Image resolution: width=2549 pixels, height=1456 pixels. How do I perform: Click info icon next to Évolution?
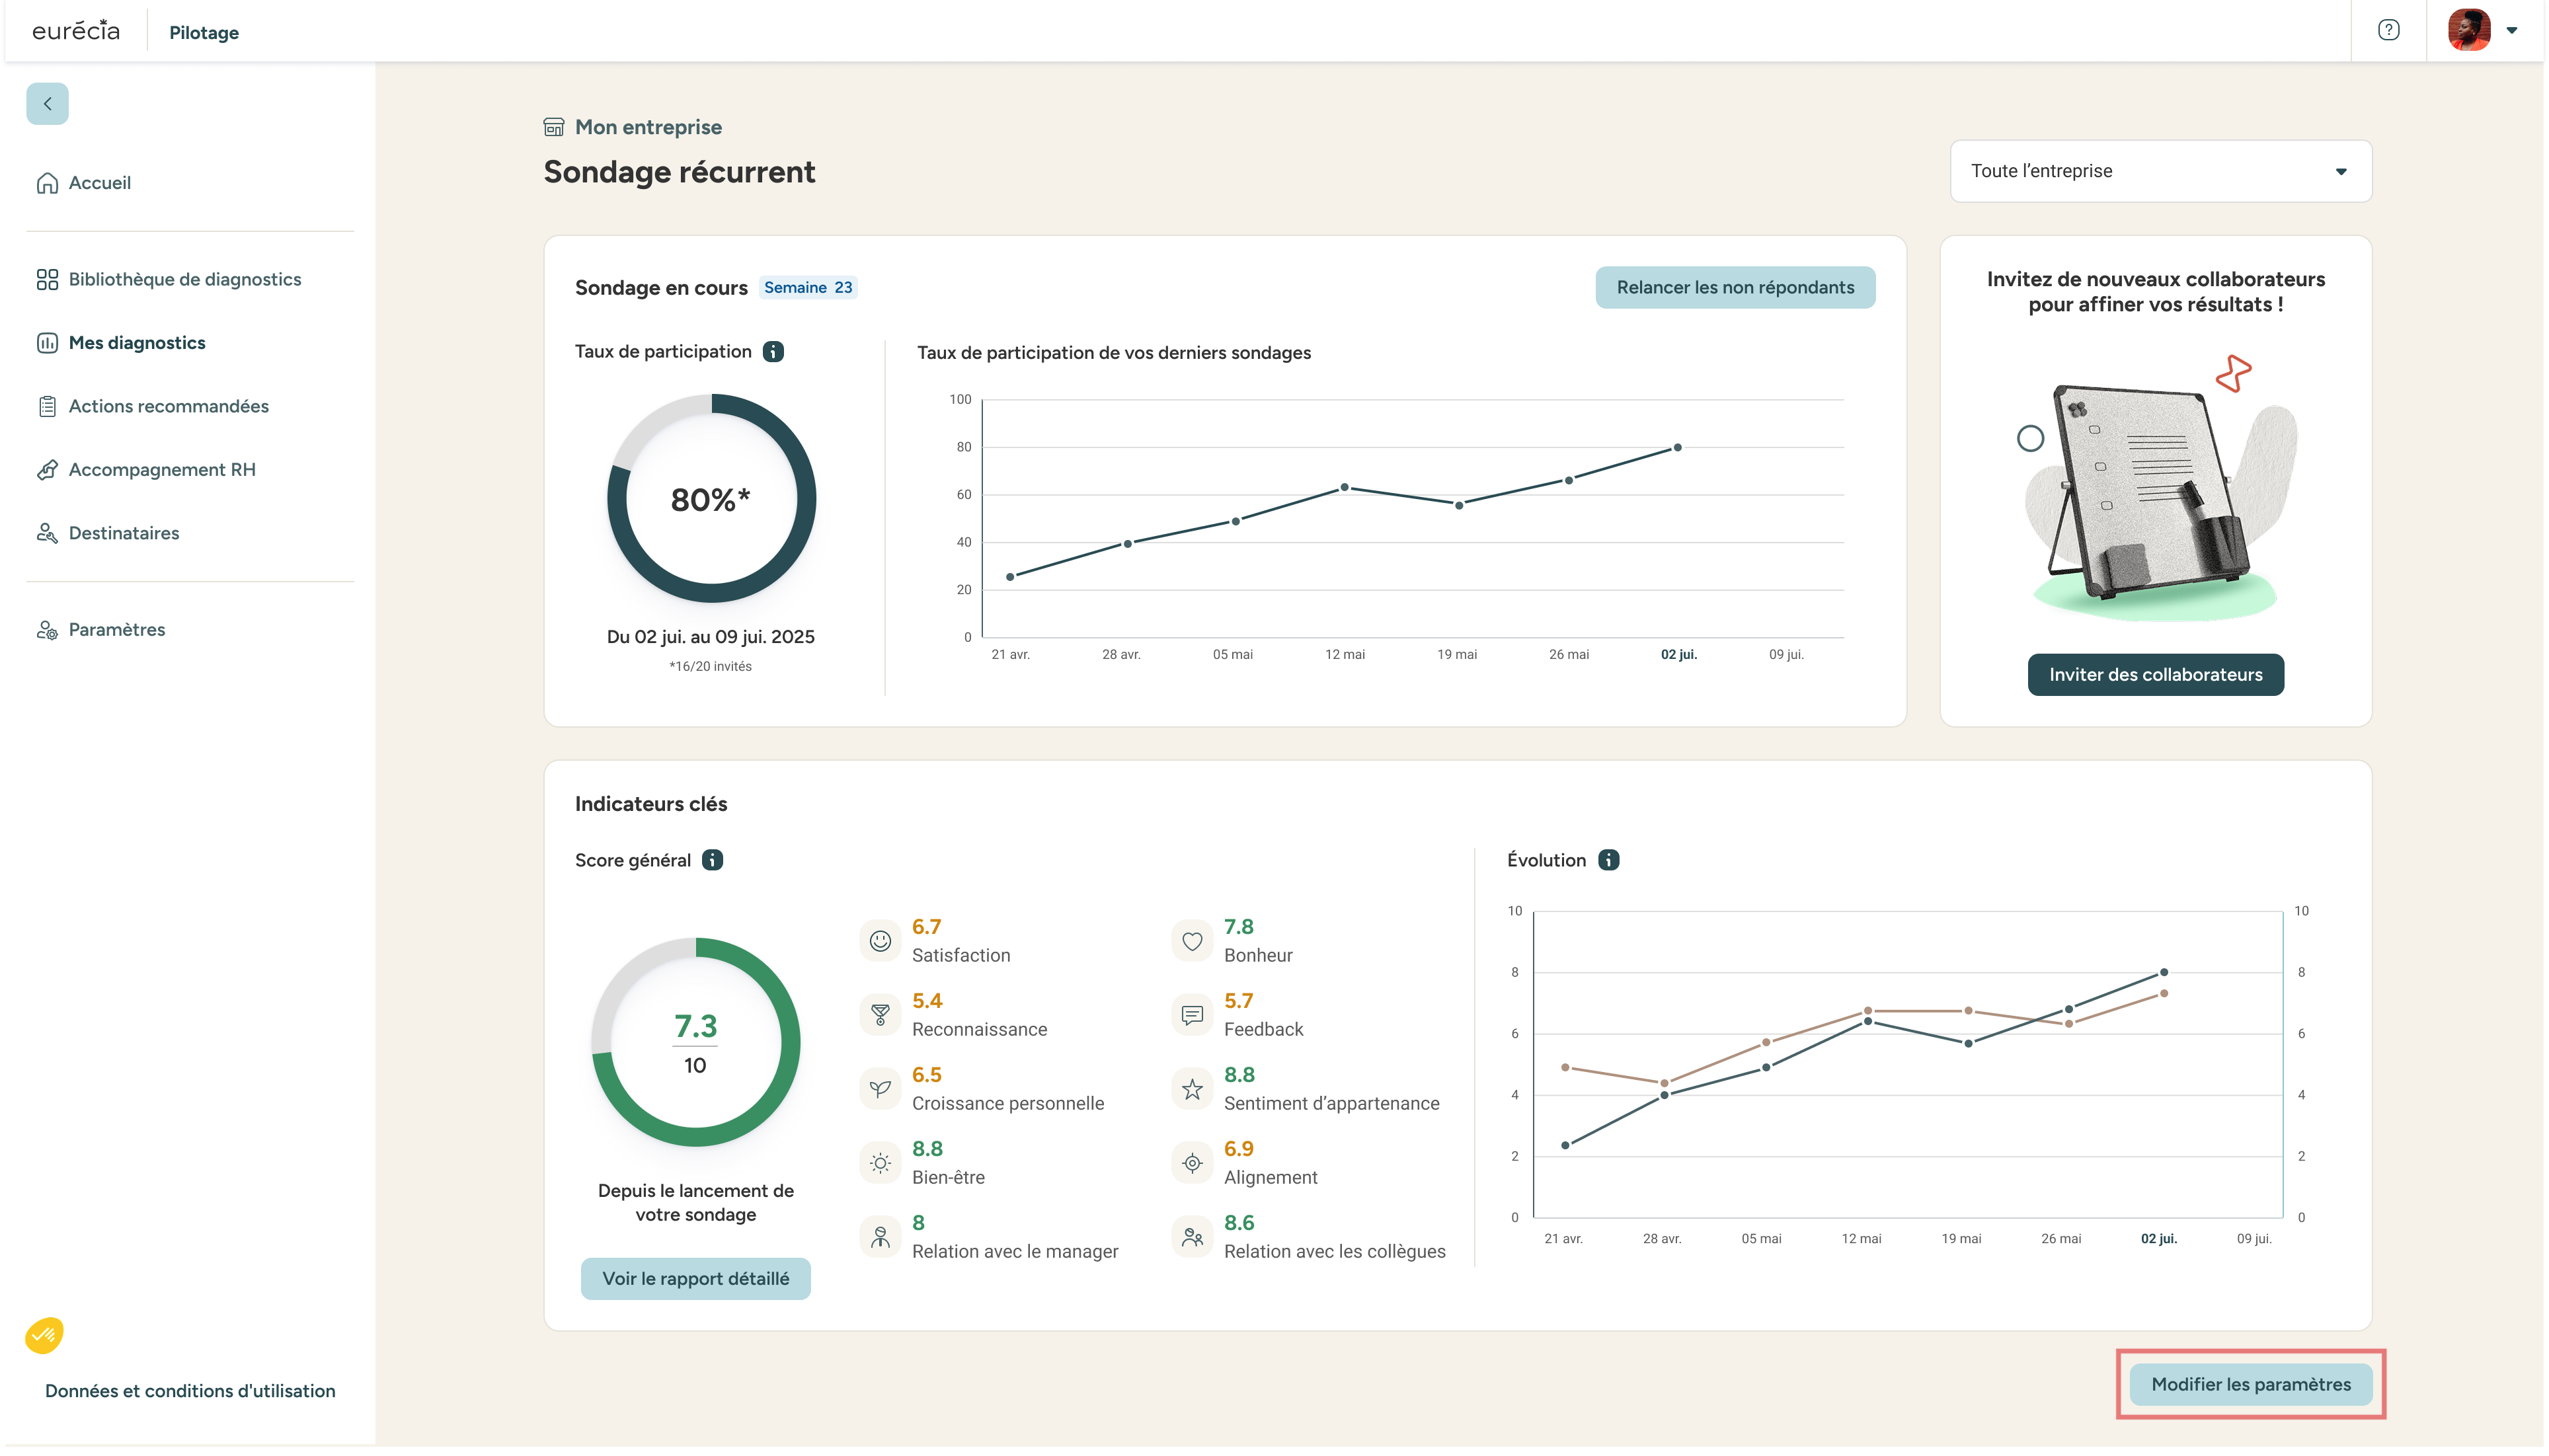(x=1608, y=860)
